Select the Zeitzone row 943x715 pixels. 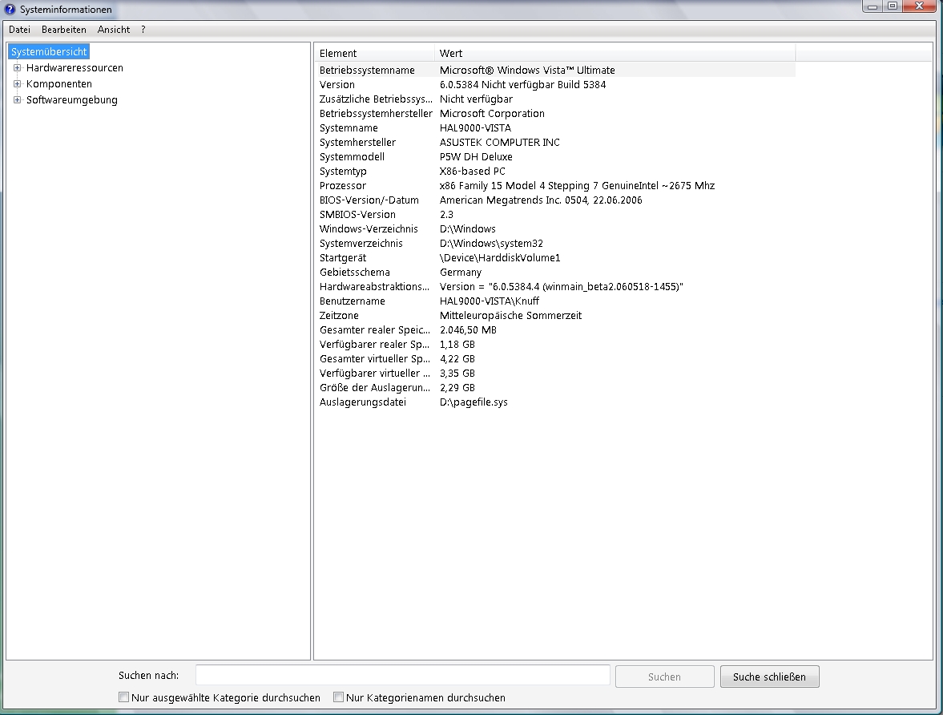(x=554, y=316)
